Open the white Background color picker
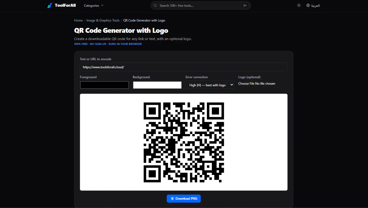Image resolution: width=368 pixels, height=208 pixels. (157, 85)
